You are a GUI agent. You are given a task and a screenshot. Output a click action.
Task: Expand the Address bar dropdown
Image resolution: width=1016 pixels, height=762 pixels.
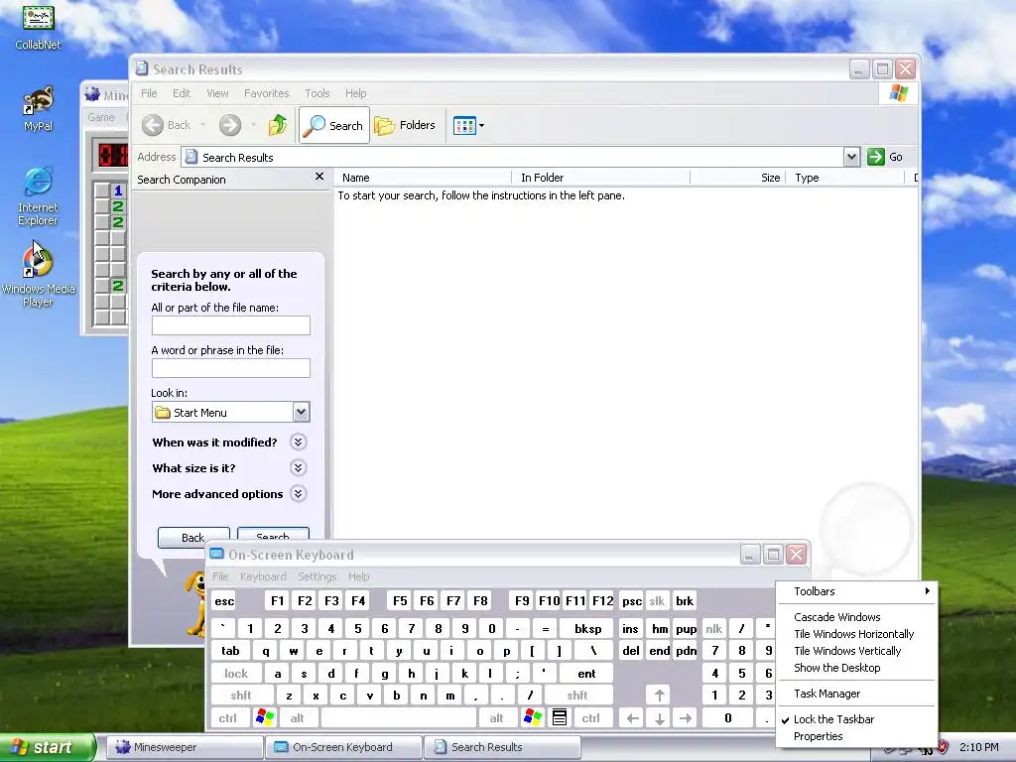click(851, 157)
